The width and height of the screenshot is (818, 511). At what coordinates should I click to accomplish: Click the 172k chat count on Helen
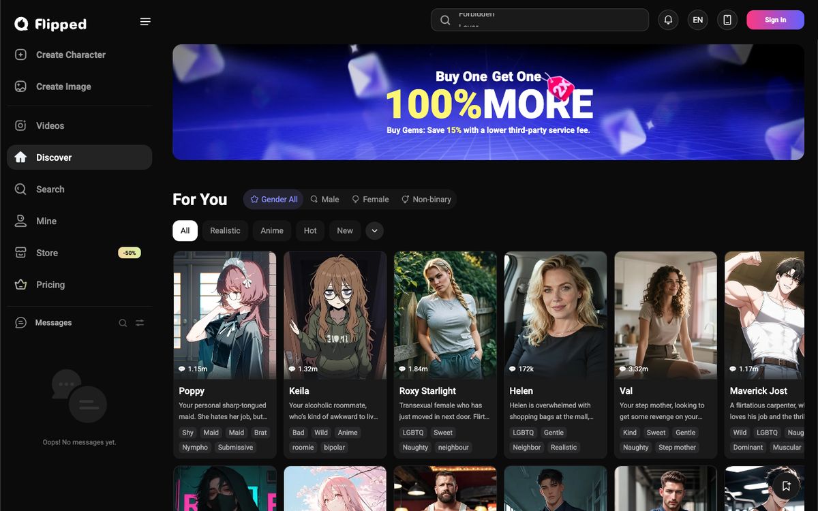pyautogui.click(x=522, y=369)
